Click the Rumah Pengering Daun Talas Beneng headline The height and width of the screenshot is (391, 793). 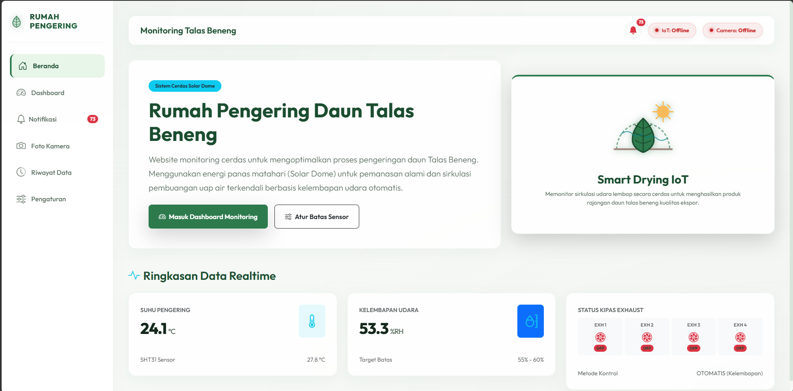pyautogui.click(x=281, y=122)
